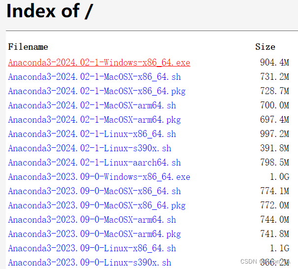
Task: Click Anaconda3-2024.02-1-MacOSX-x86_64.pkg link
Action: point(97,91)
